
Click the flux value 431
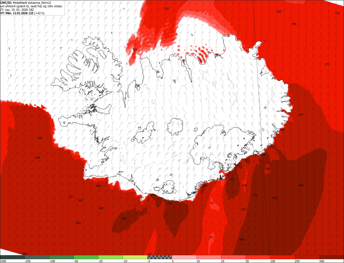click(71, 197)
